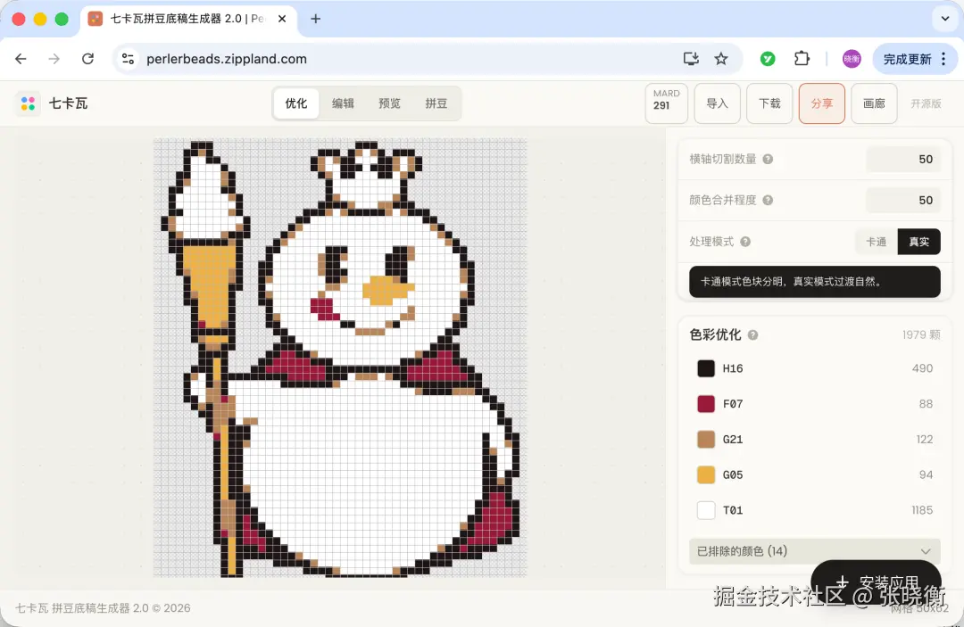
Task: Open the purple profile avatar
Action: [852, 59]
